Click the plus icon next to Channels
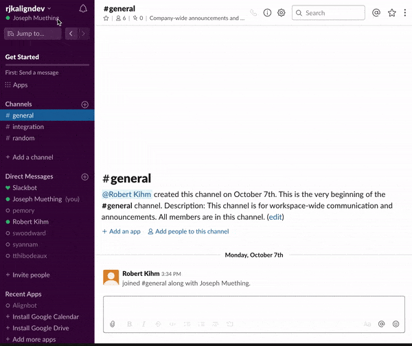 pyautogui.click(x=85, y=104)
